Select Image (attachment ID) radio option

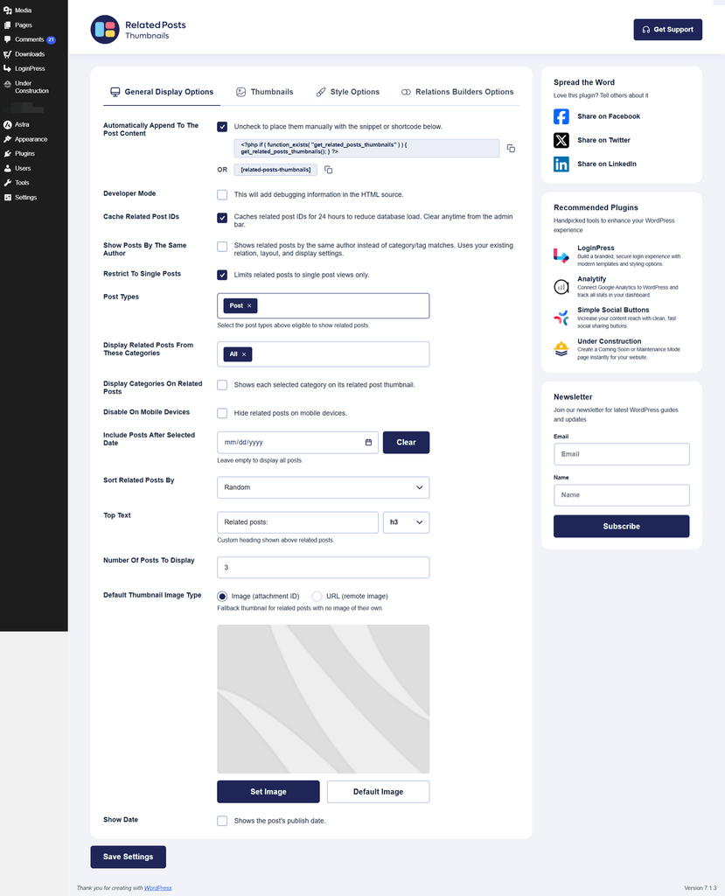(x=222, y=597)
